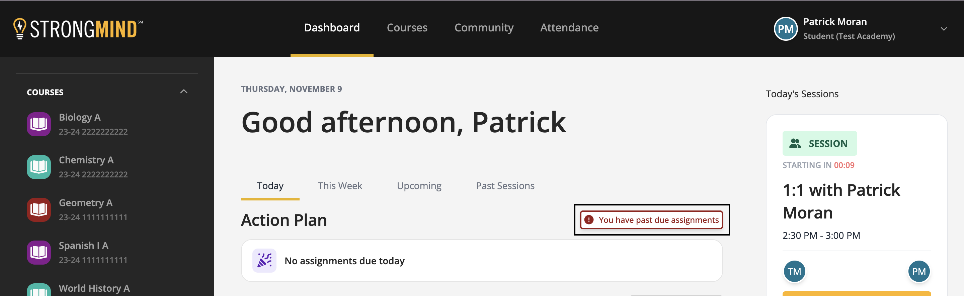Click the StrongMind lightbulb logo
964x296 pixels.
click(19, 28)
